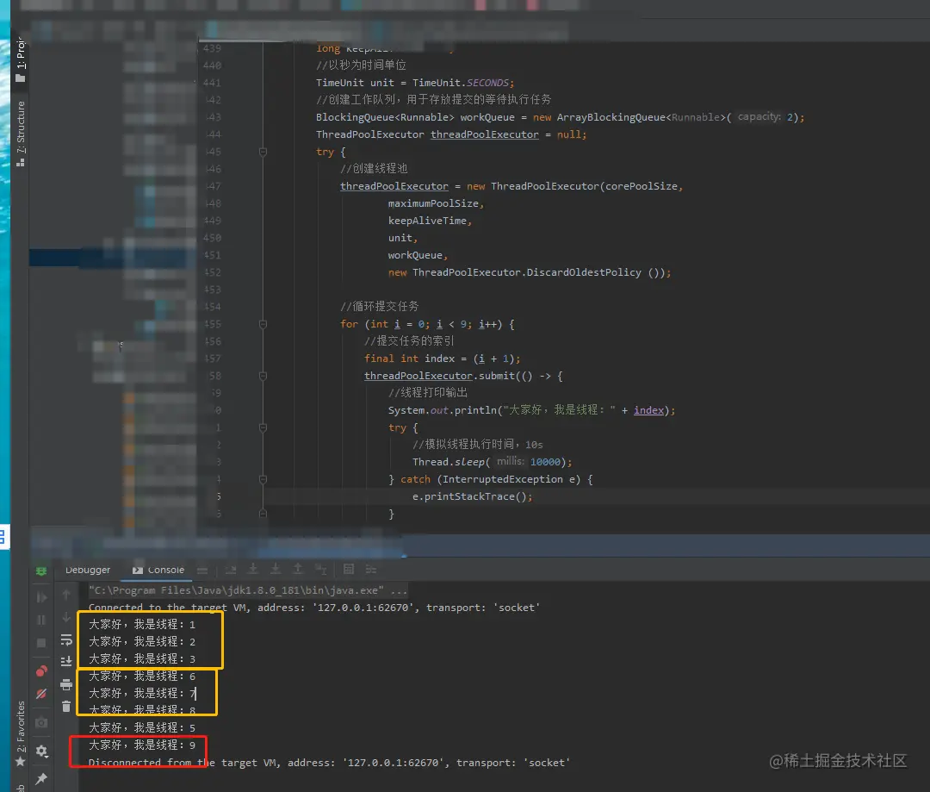Collapse the try block at line 445

(x=263, y=152)
